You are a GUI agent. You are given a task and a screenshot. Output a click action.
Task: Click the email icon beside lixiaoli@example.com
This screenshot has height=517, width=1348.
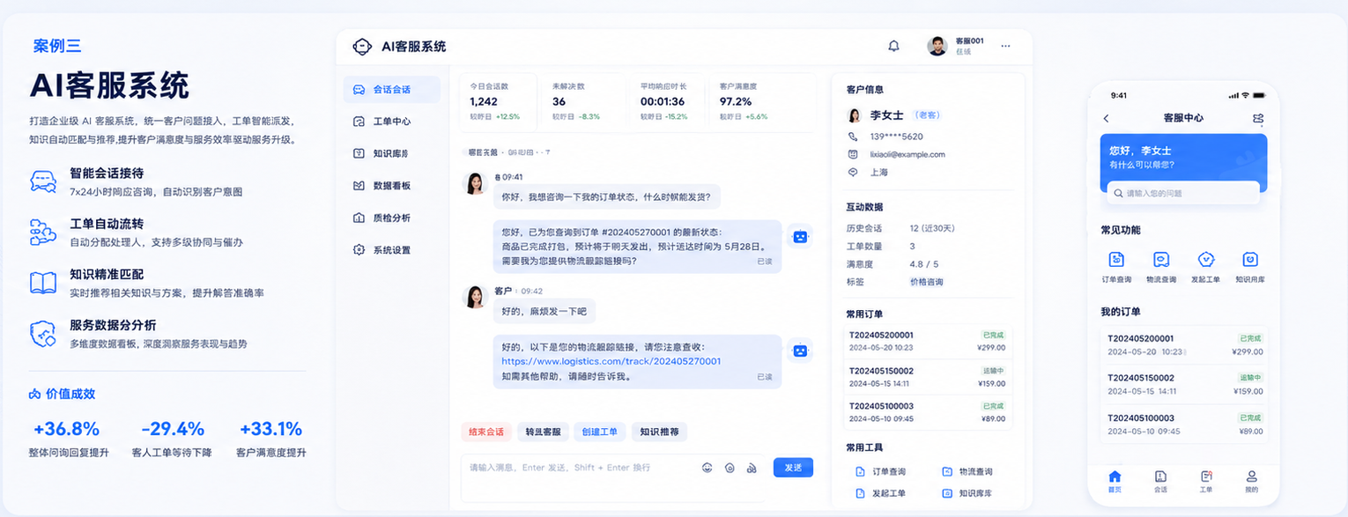(x=852, y=154)
